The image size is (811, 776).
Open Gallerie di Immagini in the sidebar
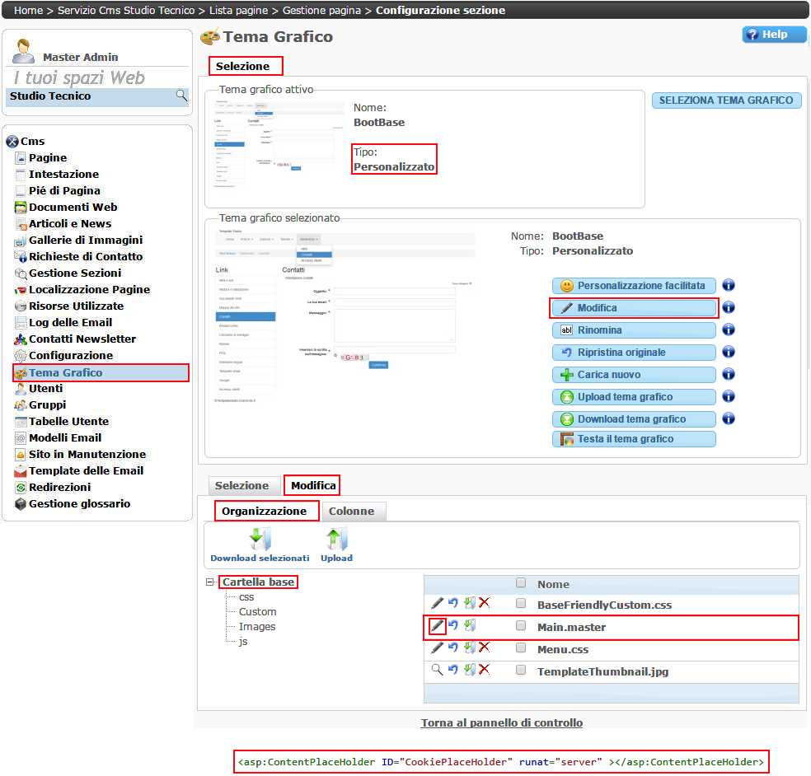pyautogui.click(x=85, y=241)
